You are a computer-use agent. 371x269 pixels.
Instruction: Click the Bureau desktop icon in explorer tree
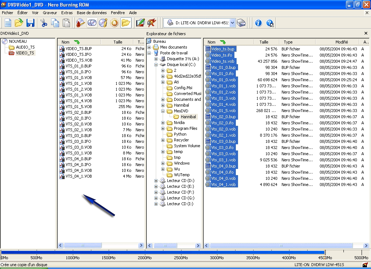(149, 41)
